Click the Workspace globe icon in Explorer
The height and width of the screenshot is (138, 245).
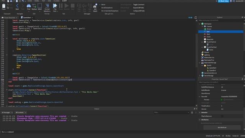203,24
